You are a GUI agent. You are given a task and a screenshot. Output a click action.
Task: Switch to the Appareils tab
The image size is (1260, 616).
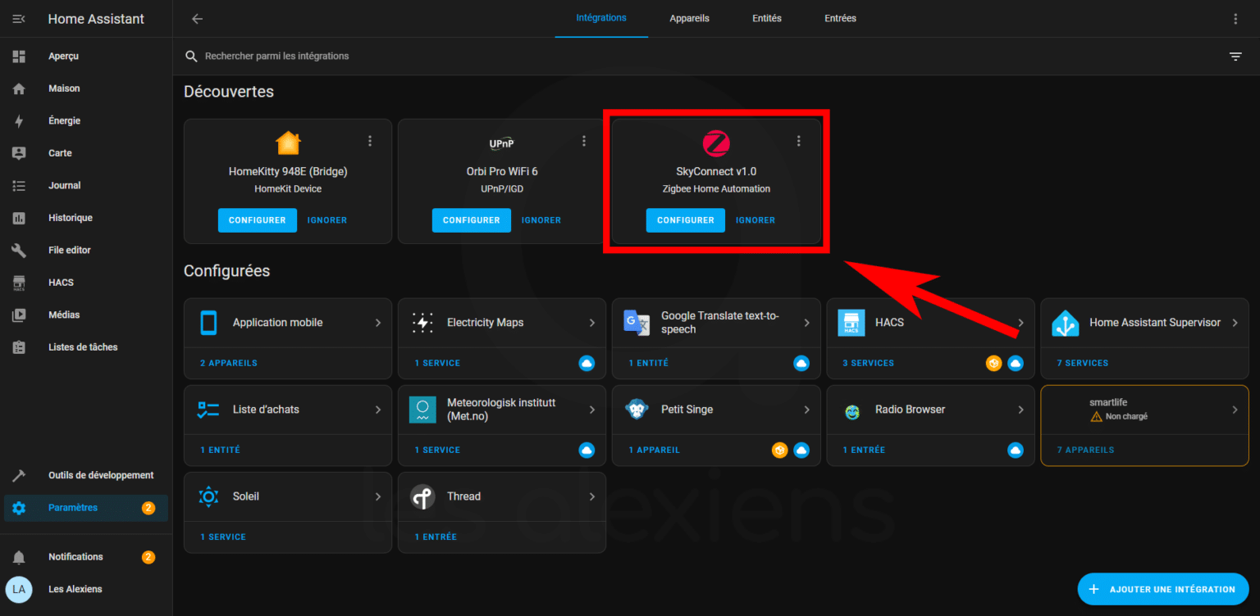689,18
